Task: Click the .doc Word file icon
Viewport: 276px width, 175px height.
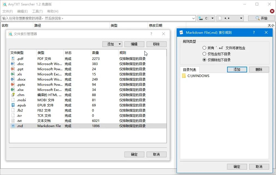Action: [13, 64]
